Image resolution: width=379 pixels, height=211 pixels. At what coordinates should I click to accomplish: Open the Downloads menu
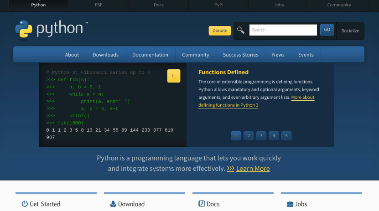pos(106,55)
